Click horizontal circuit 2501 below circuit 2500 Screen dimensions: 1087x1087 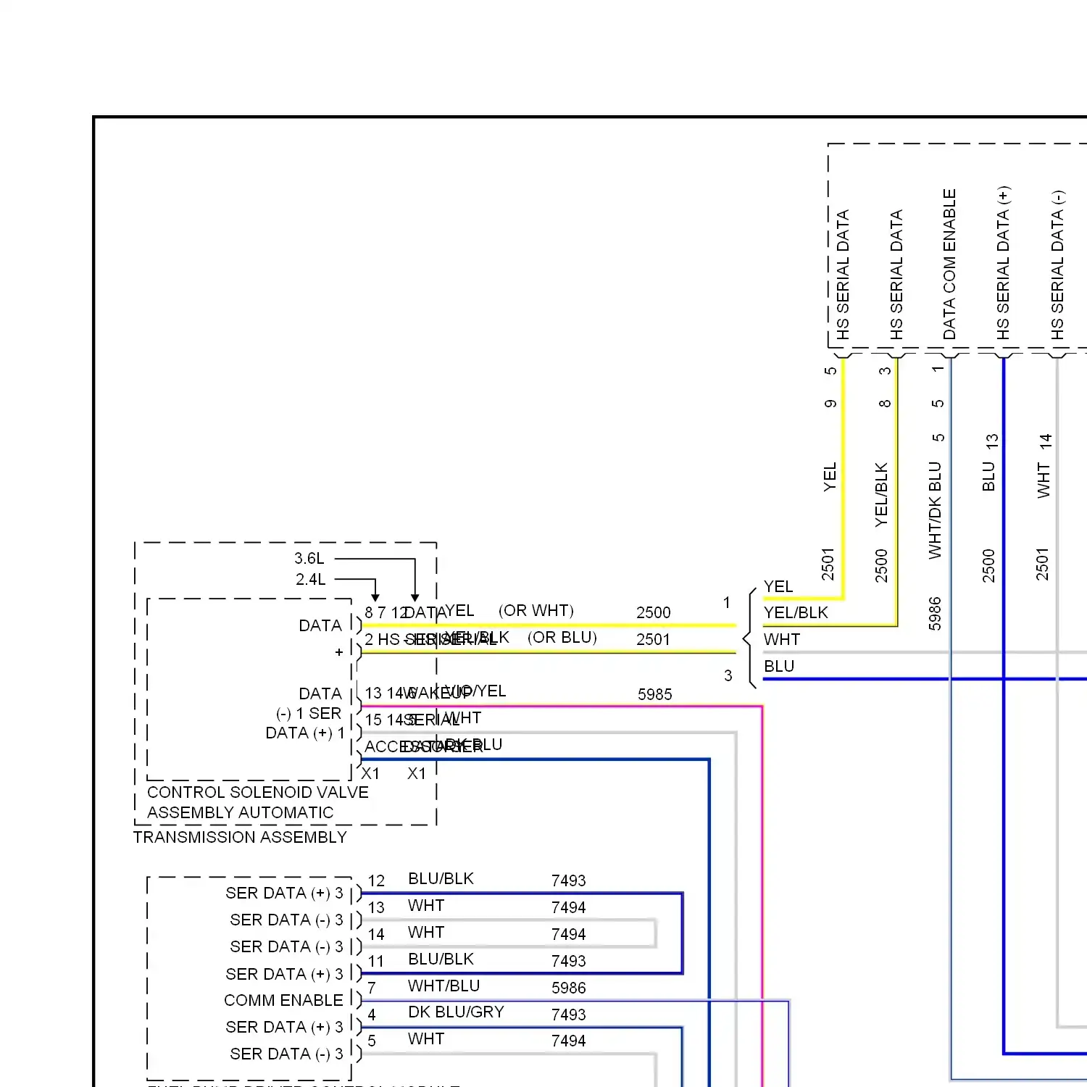click(x=654, y=639)
